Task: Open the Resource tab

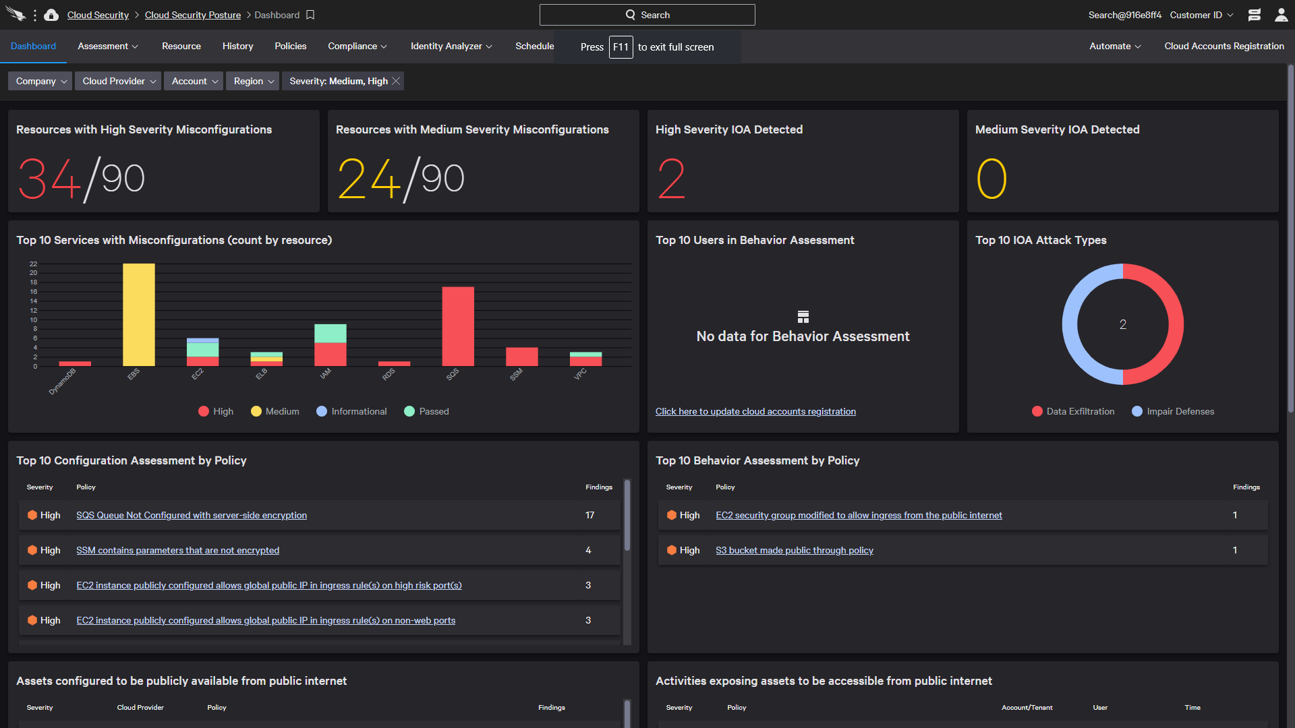Action: [x=181, y=46]
